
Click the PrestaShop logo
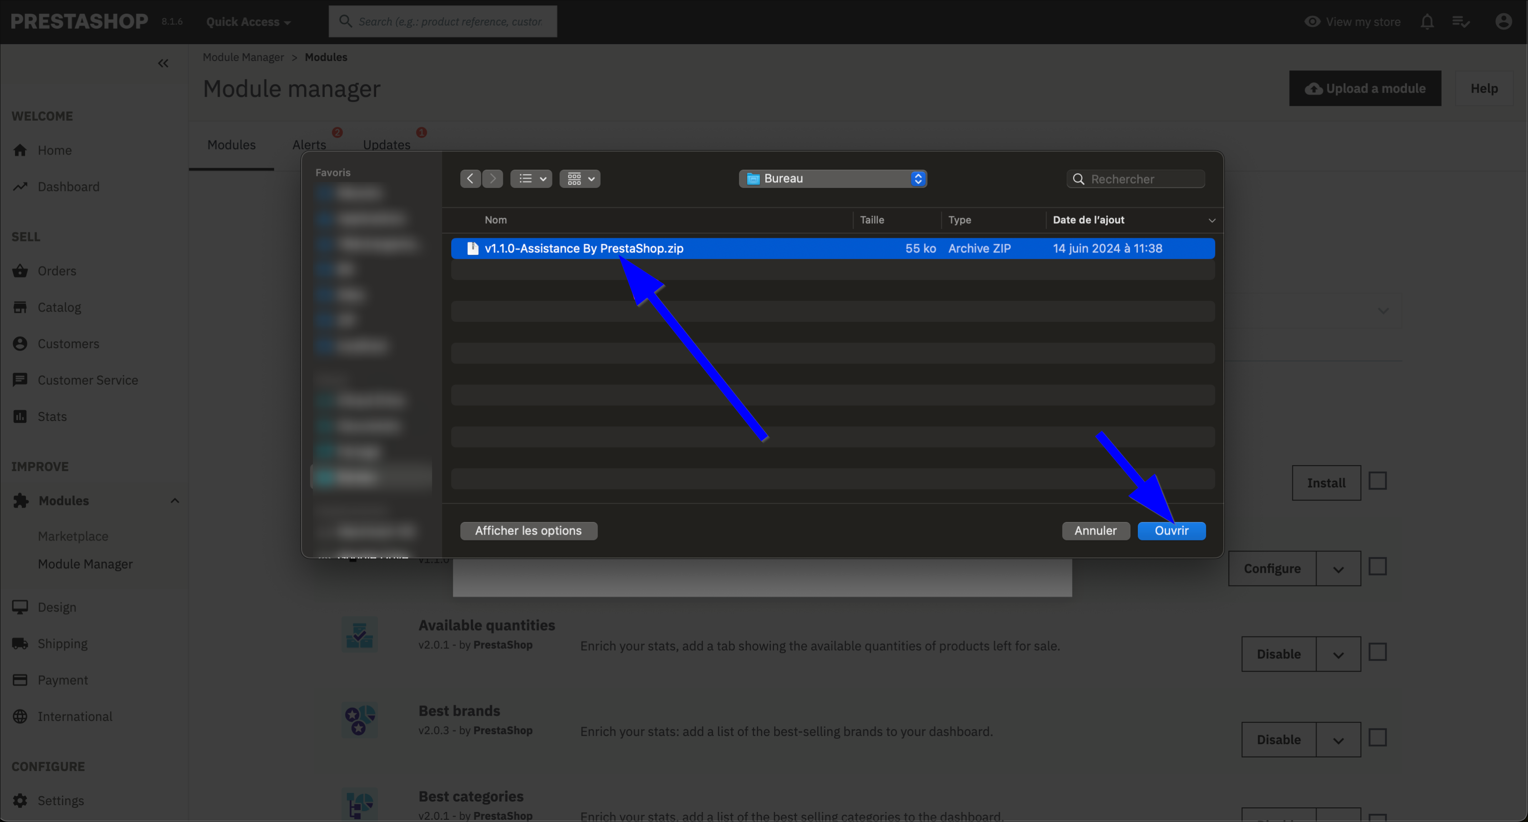[80, 21]
